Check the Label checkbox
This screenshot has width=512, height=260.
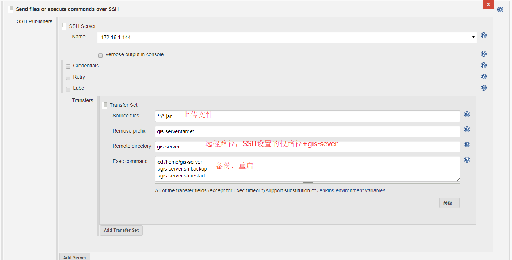click(x=68, y=89)
